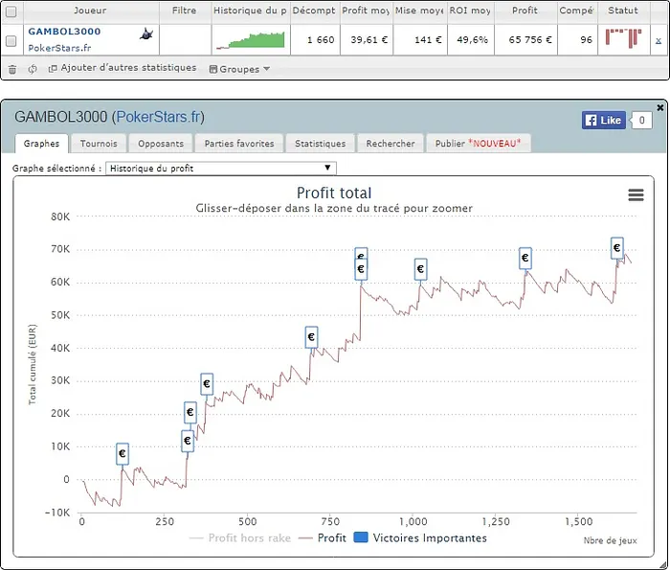Click the last euro marker near 70K
Screen dimensions: 670x570
(x=617, y=248)
